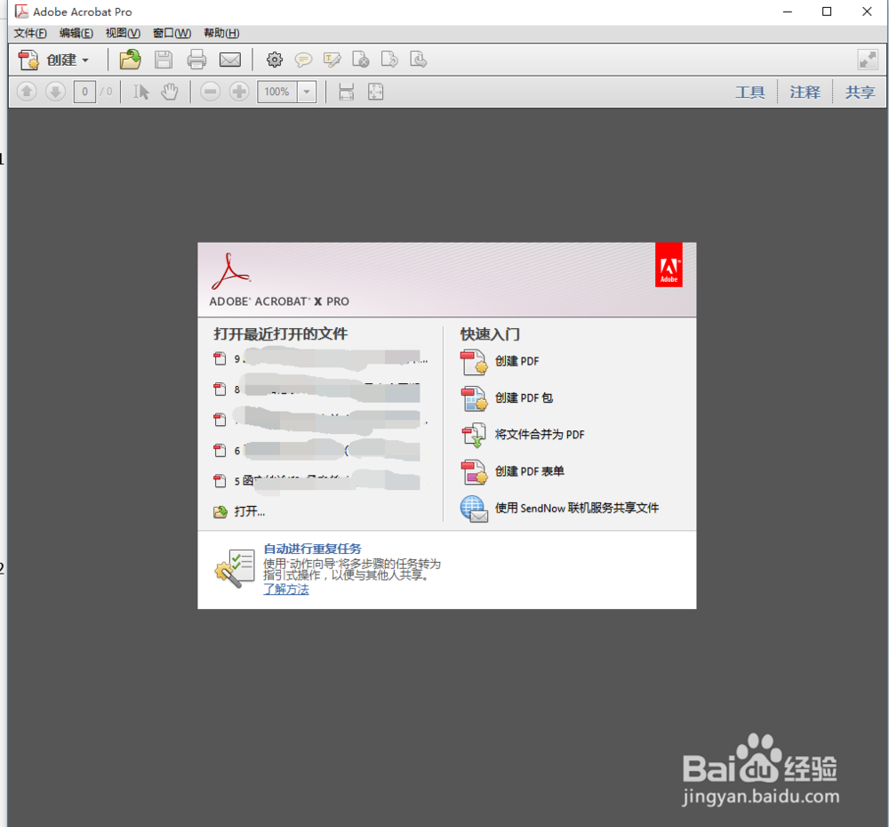Close the Adobe Acrobat Pro window
This screenshot has height=827, width=889.
[x=867, y=12]
